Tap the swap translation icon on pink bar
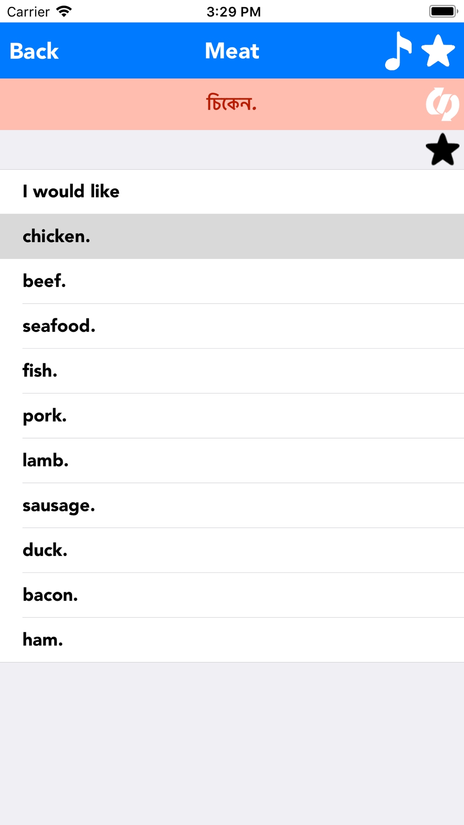The width and height of the screenshot is (464, 825). point(442,104)
